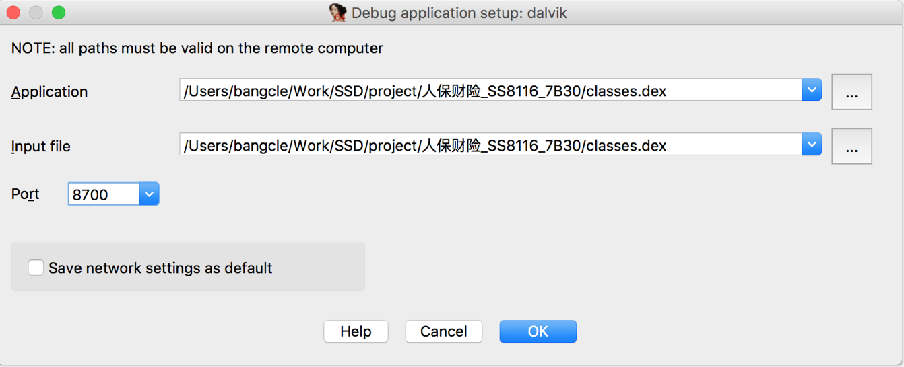Expand the Application path dropdown arrow
Image resolution: width=904 pixels, height=367 pixels.
(812, 90)
